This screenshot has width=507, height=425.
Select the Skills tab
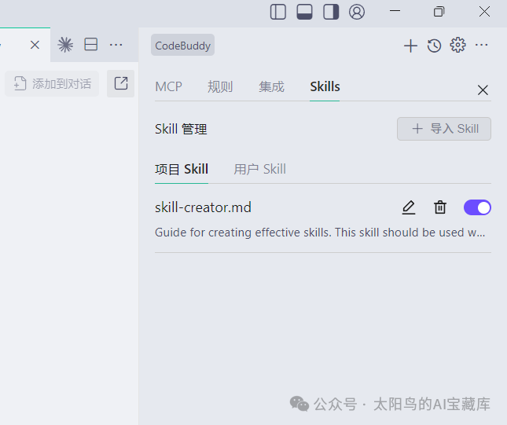(x=325, y=86)
